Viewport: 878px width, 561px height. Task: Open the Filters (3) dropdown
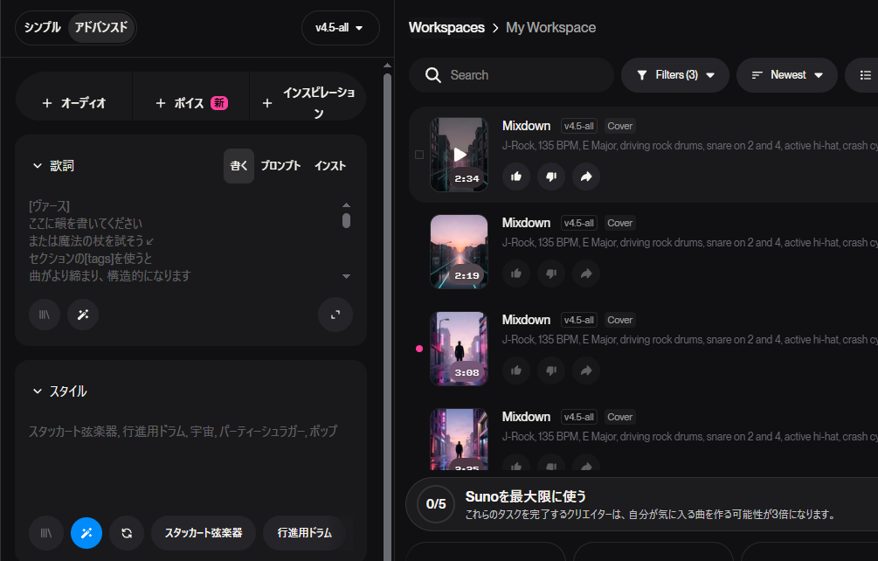(x=674, y=75)
